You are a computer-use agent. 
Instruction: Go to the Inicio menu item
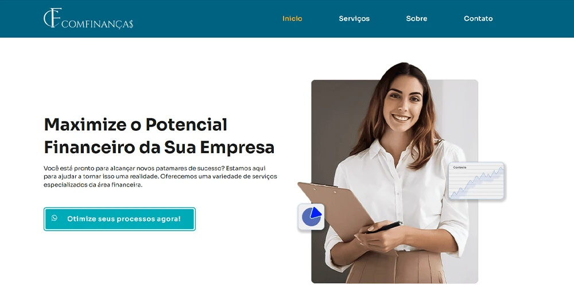tap(292, 18)
